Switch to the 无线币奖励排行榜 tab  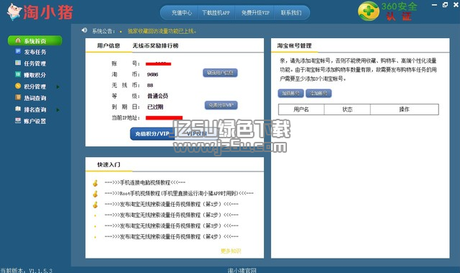pyautogui.click(x=156, y=45)
